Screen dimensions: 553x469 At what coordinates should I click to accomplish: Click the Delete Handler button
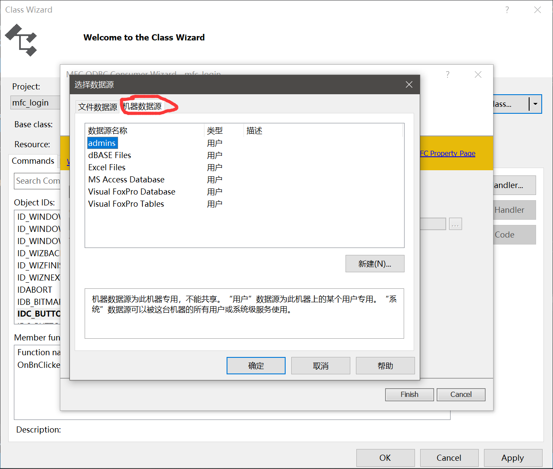(x=514, y=210)
